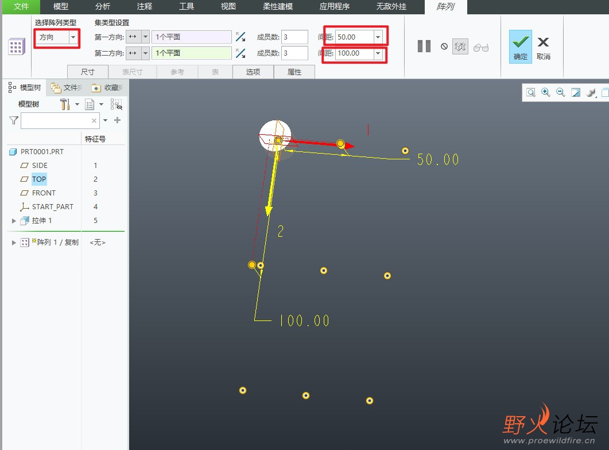
Task: Switch to the favorites navigator tab
Action: pos(107,88)
